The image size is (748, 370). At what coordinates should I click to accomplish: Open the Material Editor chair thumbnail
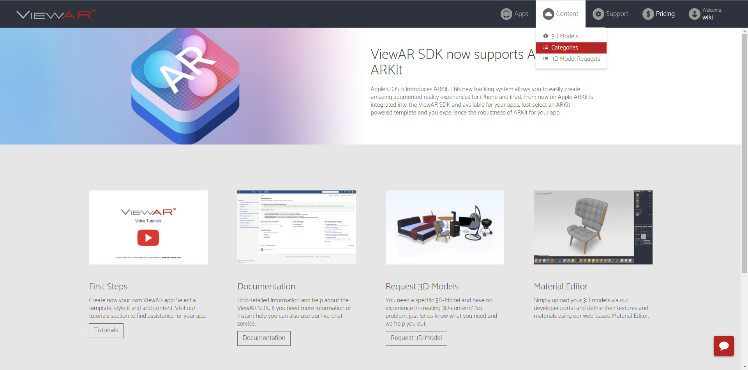click(x=593, y=227)
